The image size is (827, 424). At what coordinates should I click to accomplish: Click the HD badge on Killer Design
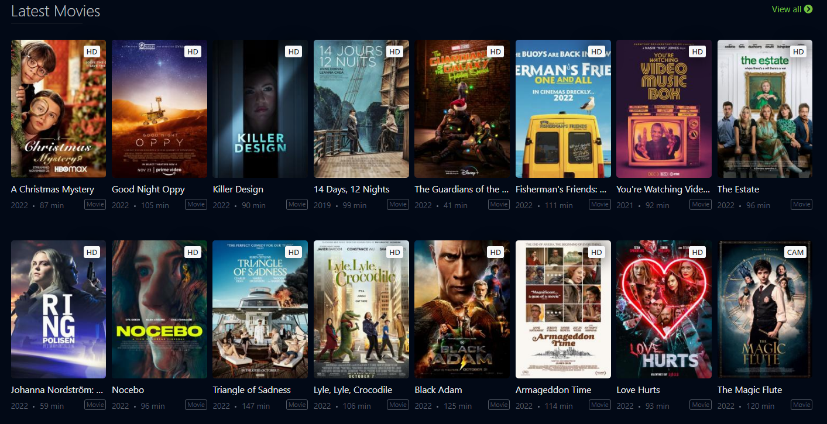click(x=294, y=51)
